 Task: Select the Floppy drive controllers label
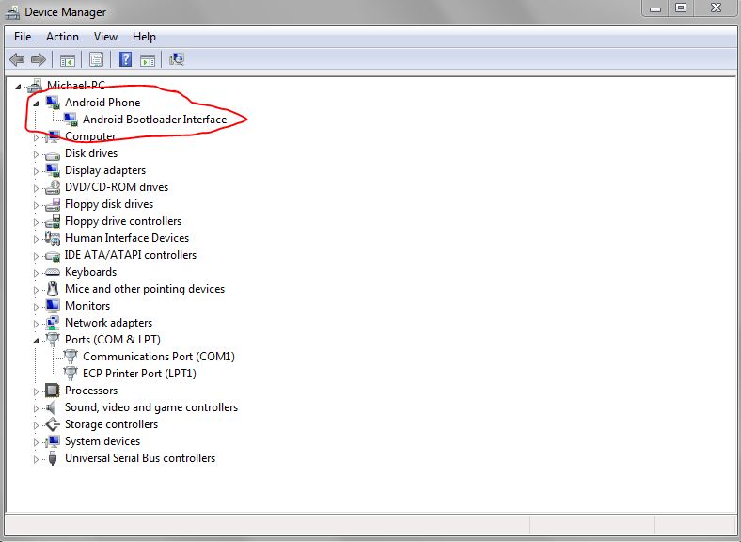coord(123,221)
